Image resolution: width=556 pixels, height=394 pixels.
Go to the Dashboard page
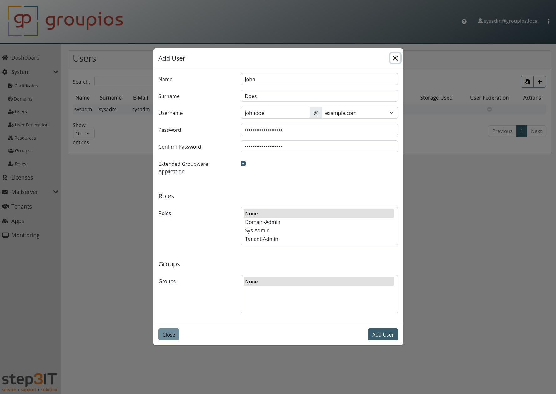25,57
